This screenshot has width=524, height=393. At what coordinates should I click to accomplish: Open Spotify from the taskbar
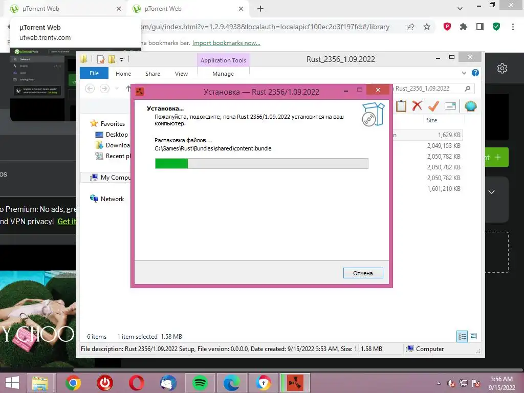coord(200,383)
